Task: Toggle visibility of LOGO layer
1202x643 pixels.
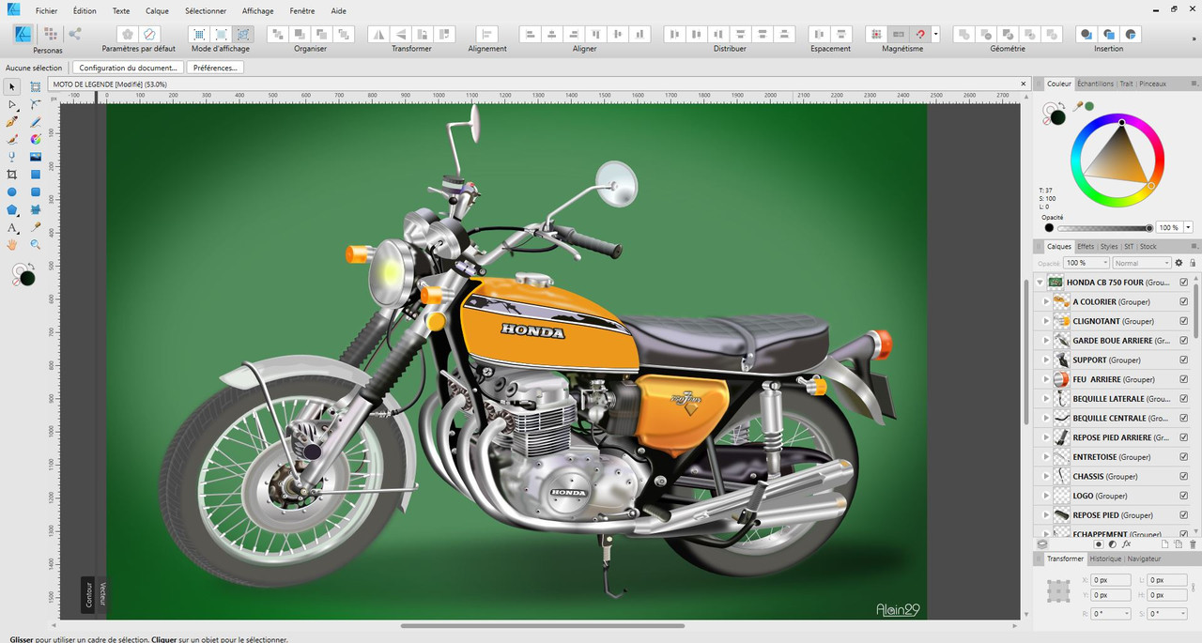Action: click(x=1183, y=496)
